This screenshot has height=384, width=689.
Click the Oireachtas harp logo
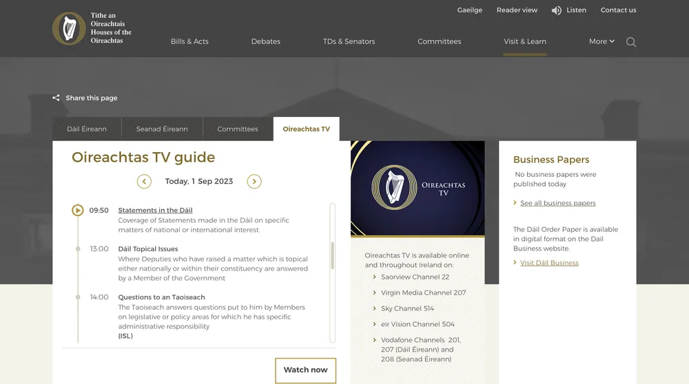[x=69, y=28]
